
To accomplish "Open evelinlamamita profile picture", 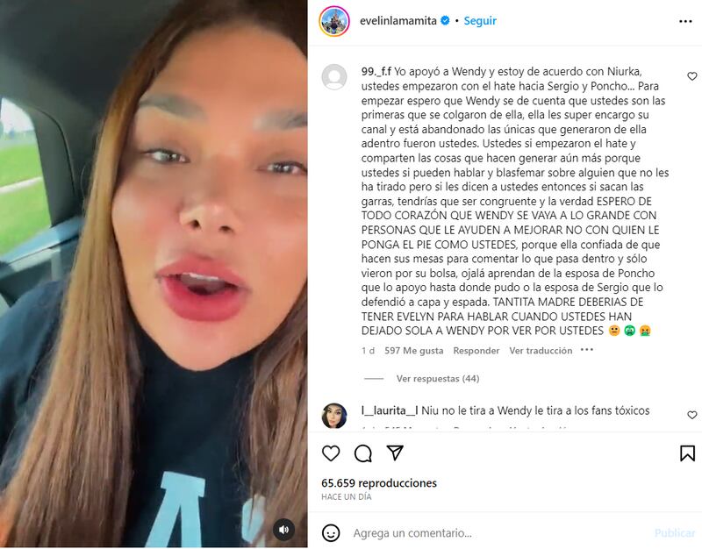I will [x=334, y=20].
